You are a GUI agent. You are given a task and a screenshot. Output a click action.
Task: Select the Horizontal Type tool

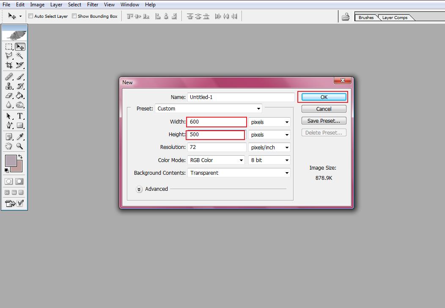click(19, 116)
